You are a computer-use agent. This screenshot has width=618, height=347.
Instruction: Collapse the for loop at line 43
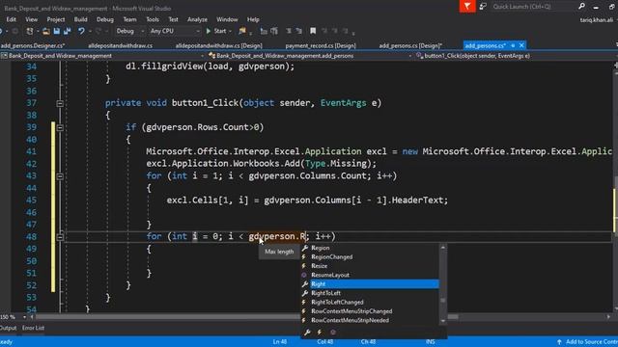60,176
